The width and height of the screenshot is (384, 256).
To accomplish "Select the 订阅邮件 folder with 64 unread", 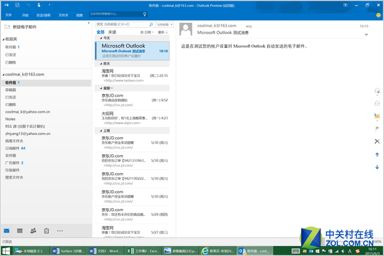I will pyautogui.click(x=15, y=148).
